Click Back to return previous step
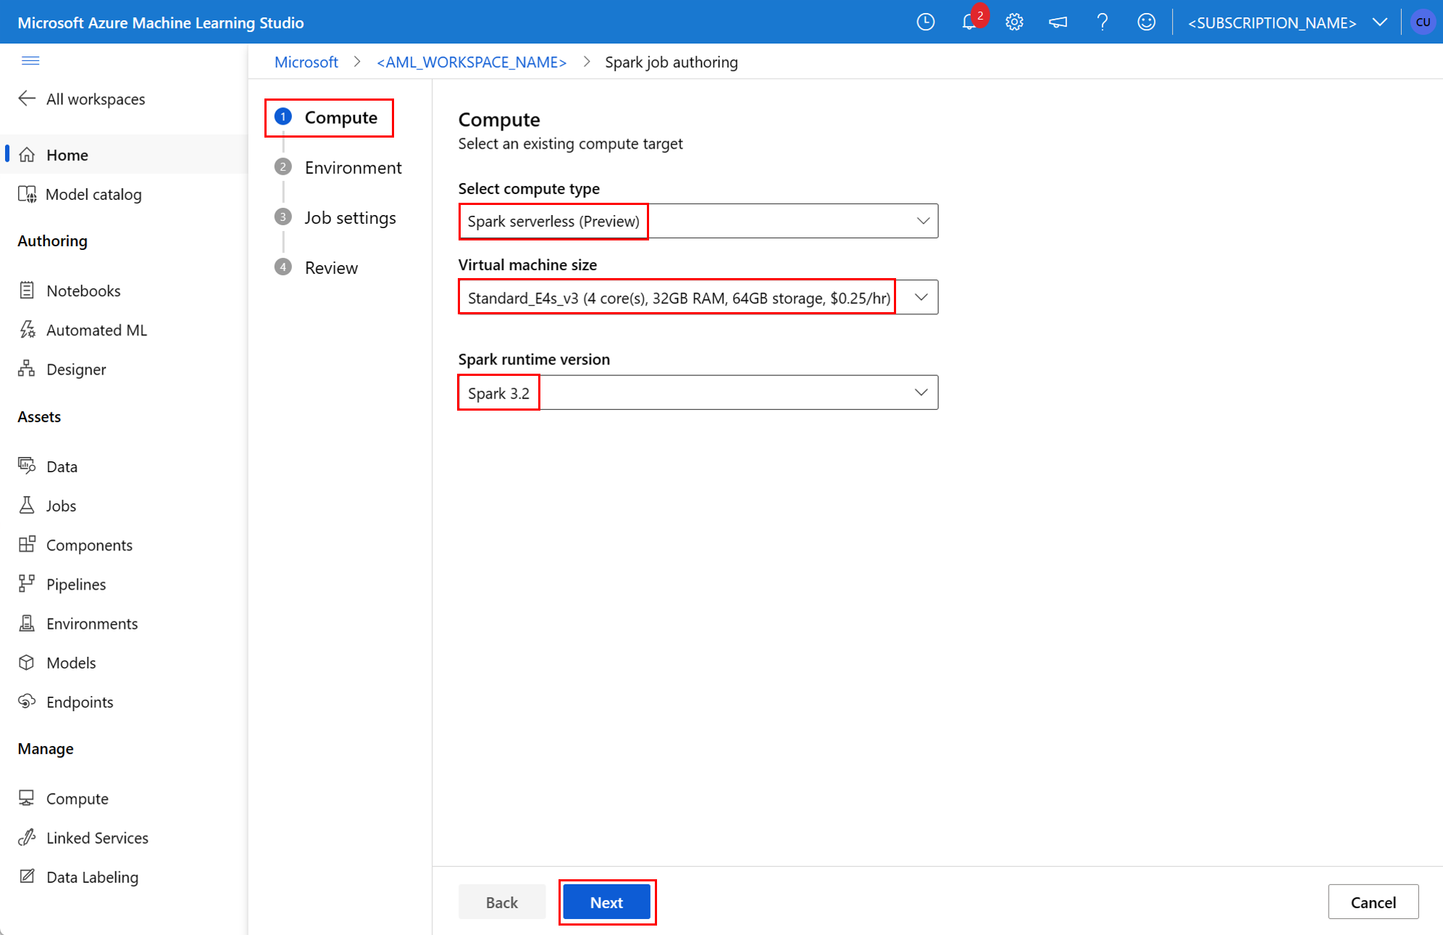 (x=502, y=902)
